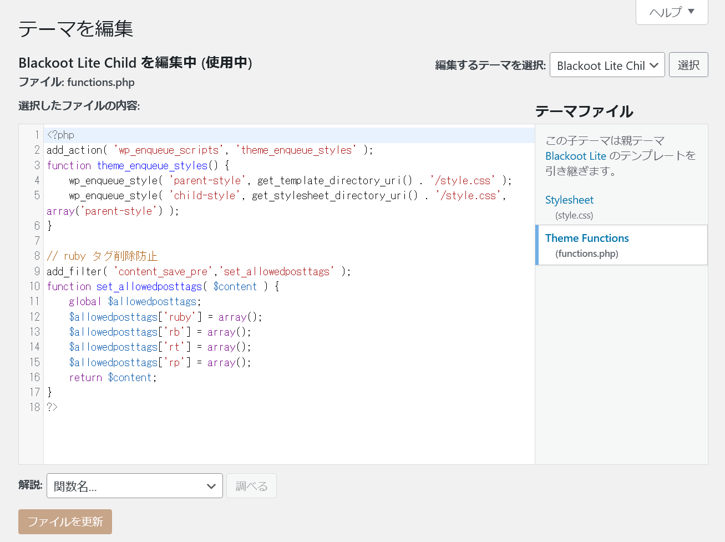725x542 pixels.
Task: Select Theme Functions functions.php file
Action: [x=621, y=245]
